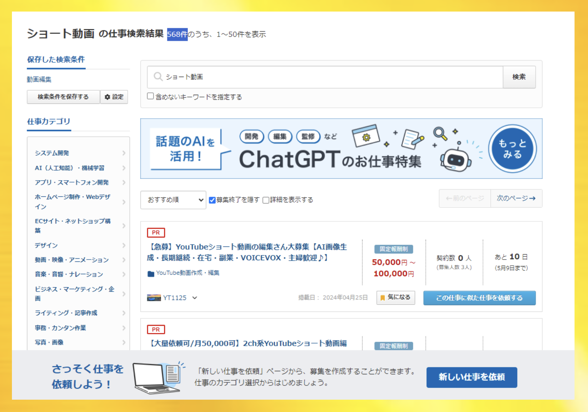Click the bookmark icon on 気になる button
Screen dimensions: 588x412
click(x=383, y=298)
